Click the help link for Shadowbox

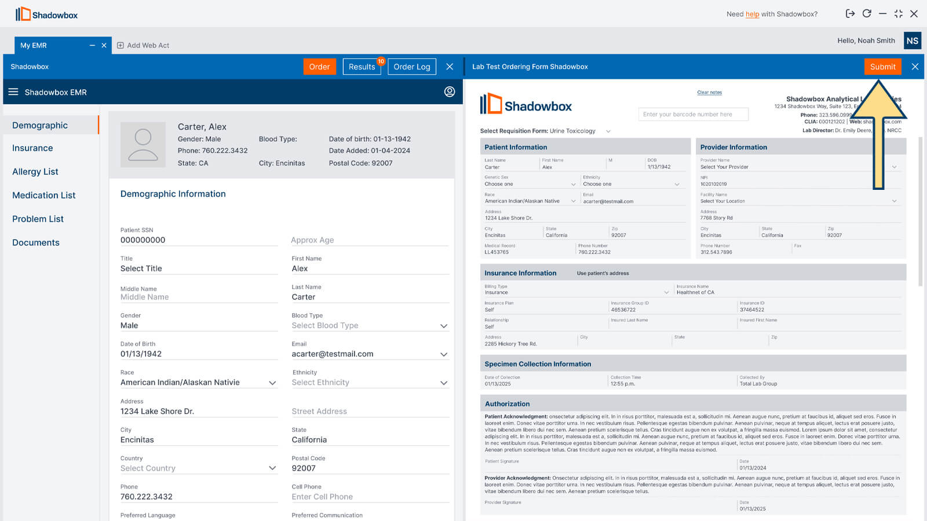coord(752,14)
